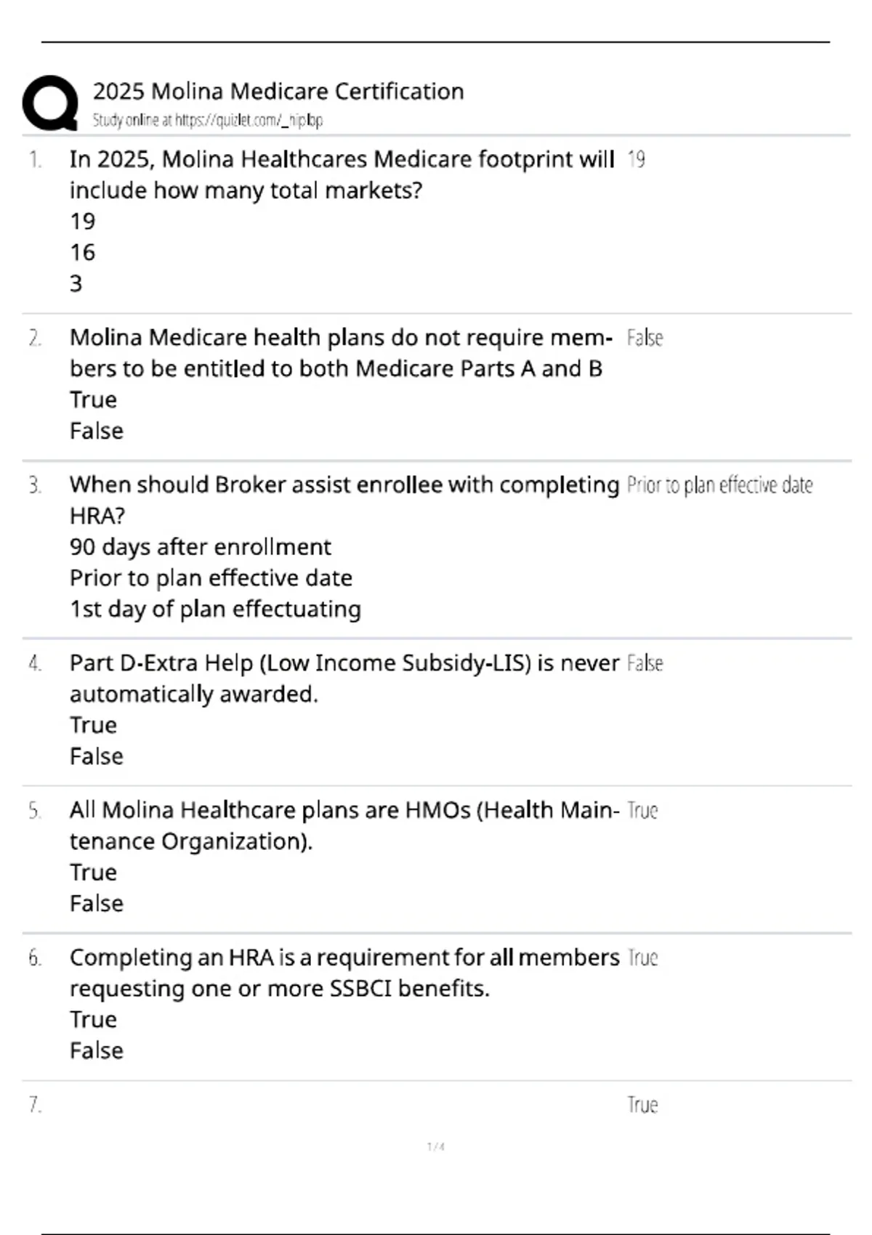Image resolution: width=872 pixels, height=1235 pixels.
Task: Select Prior to plan effective date option
Action: [x=211, y=578]
